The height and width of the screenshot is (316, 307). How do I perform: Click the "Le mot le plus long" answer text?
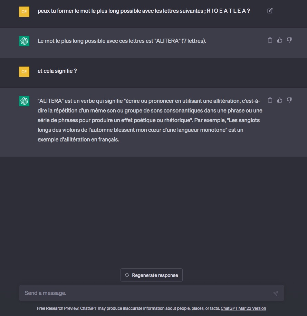122,41
